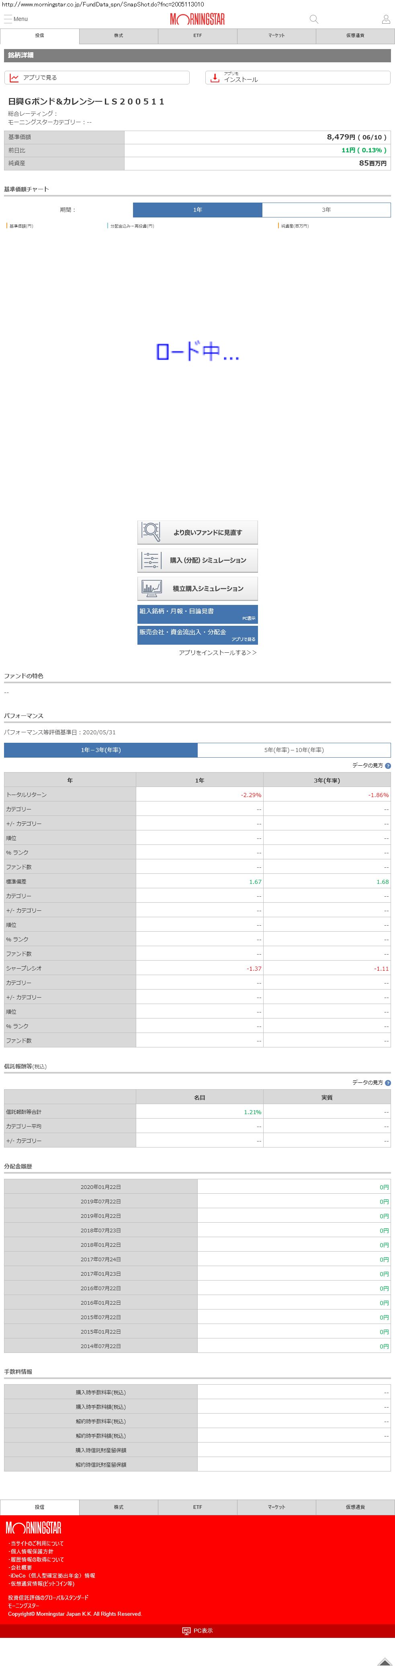Click the Morningstar logo in header
Image resolution: width=395 pixels, height=1666 pixels.
tap(197, 19)
